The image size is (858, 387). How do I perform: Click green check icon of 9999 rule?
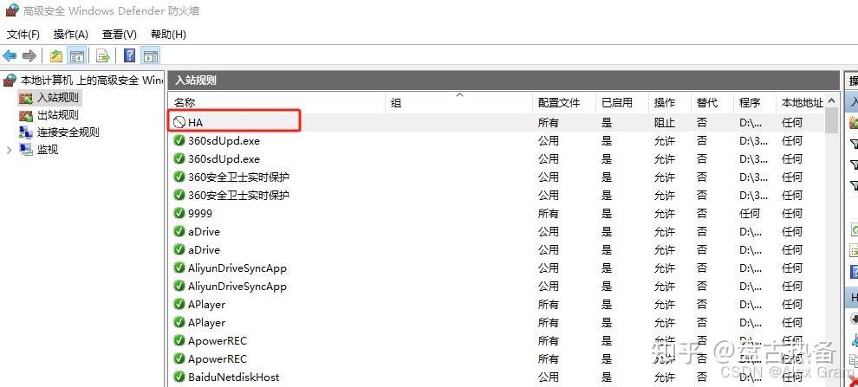[179, 213]
